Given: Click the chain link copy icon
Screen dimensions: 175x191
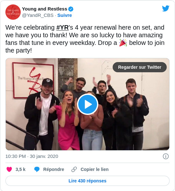Looking at the screenshot, I should coord(74,169).
